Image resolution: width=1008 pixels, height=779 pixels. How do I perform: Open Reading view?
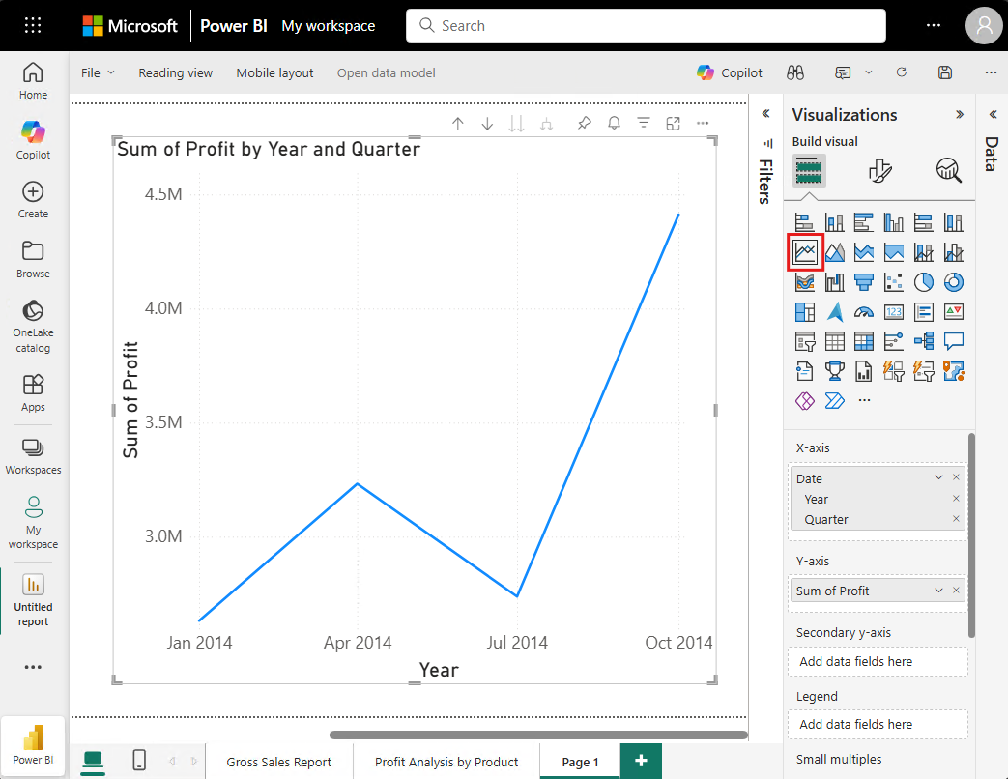pos(175,72)
